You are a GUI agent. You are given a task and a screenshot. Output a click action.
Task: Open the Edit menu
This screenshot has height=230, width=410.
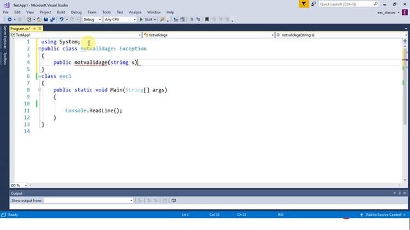pyautogui.click(x=17, y=12)
